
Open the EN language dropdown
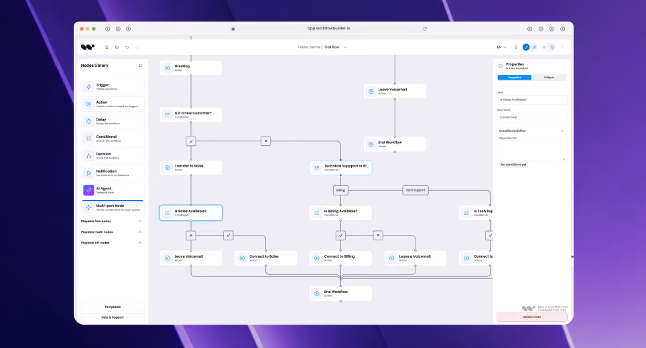[502, 48]
